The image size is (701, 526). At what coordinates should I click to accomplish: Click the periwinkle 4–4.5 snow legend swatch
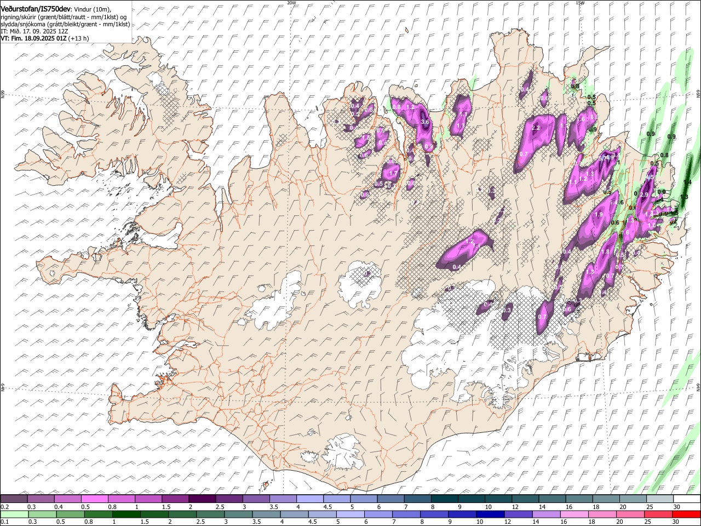[x=310, y=499]
